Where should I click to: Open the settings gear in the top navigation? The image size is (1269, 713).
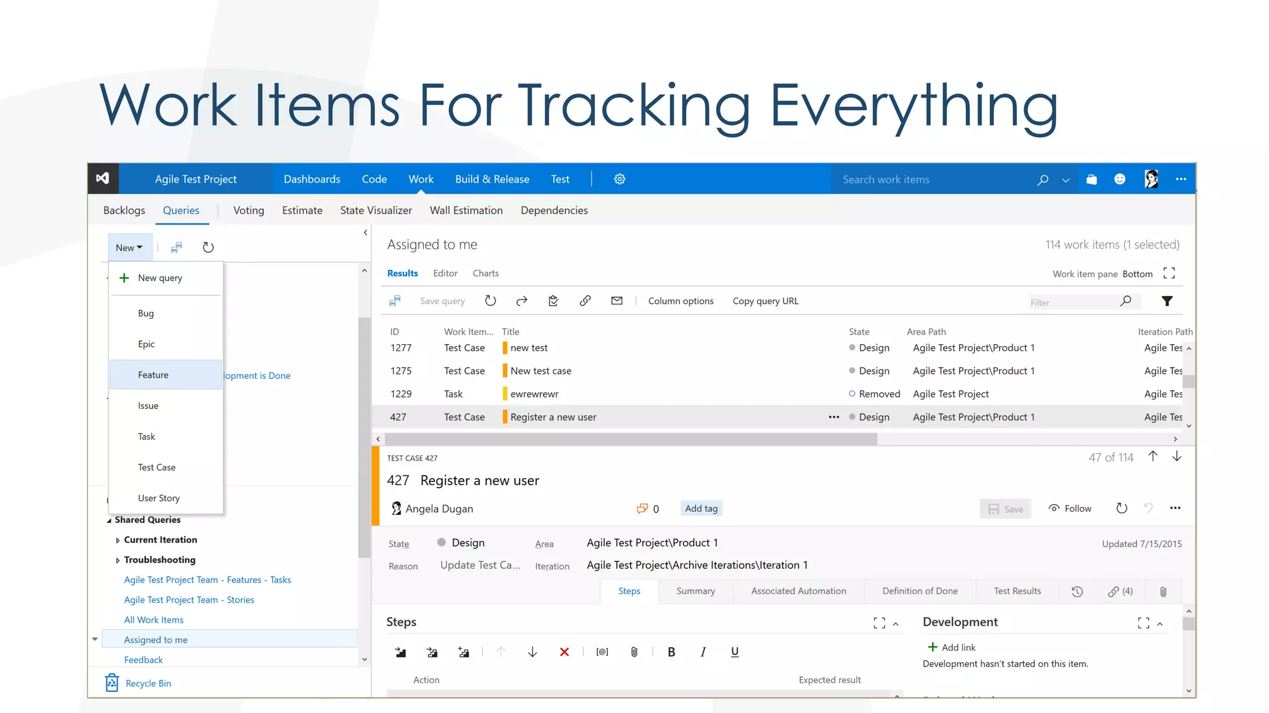pos(619,179)
